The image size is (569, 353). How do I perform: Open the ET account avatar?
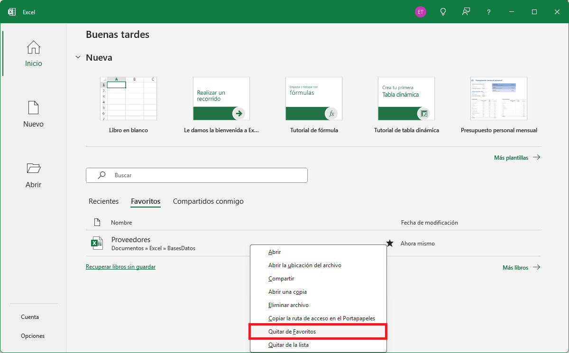click(x=420, y=12)
